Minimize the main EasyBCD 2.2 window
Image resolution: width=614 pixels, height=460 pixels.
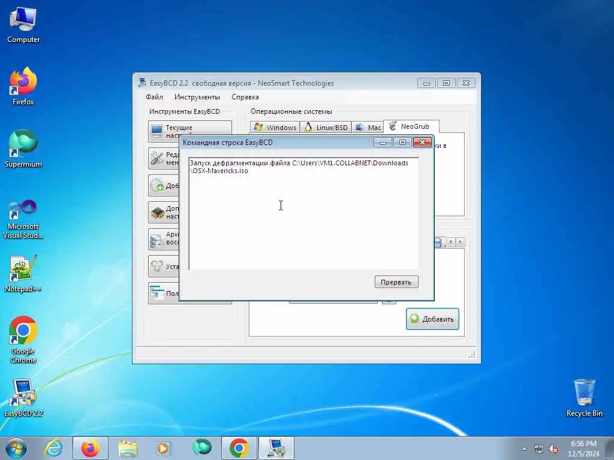426,83
